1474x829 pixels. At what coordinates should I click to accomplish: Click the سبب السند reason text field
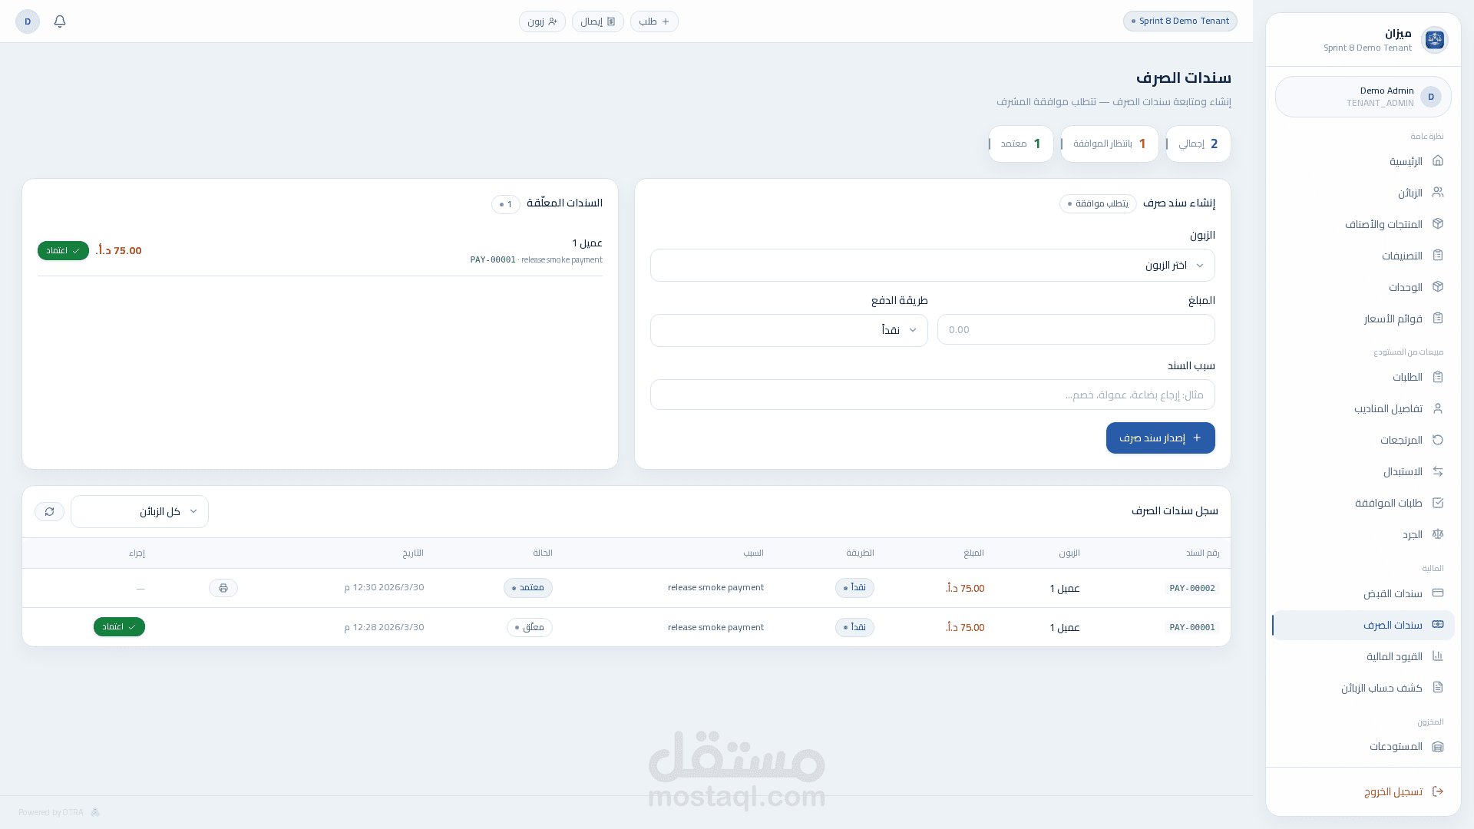tap(932, 395)
